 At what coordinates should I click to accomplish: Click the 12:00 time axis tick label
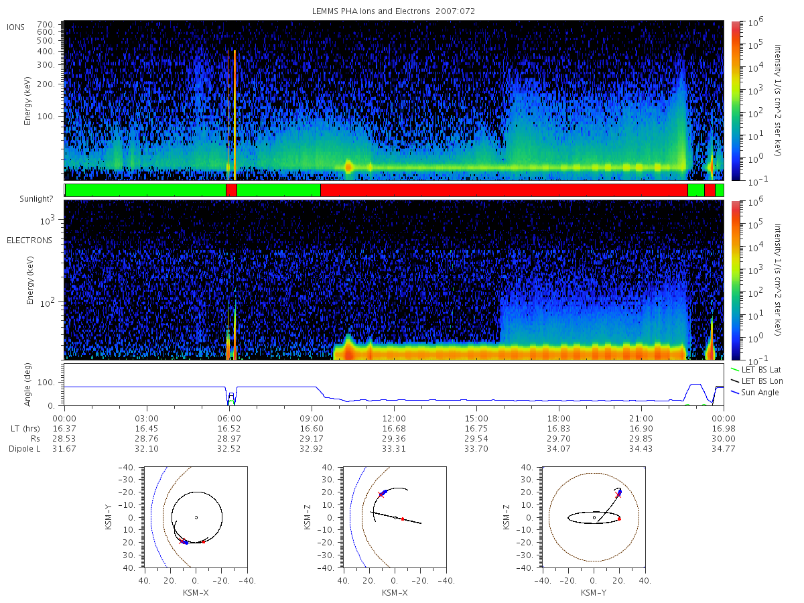coord(394,418)
